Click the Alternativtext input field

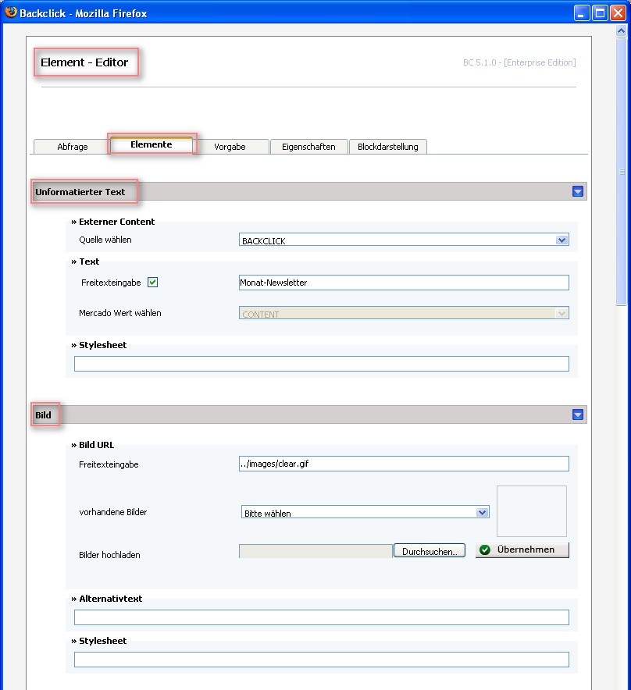pyautogui.click(x=322, y=617)
